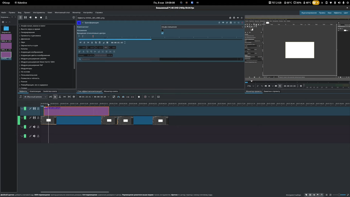The image size is (350, 197).
Task: Go to previous keyframe in transform keyframe toolbar
Action: [80, 43]
